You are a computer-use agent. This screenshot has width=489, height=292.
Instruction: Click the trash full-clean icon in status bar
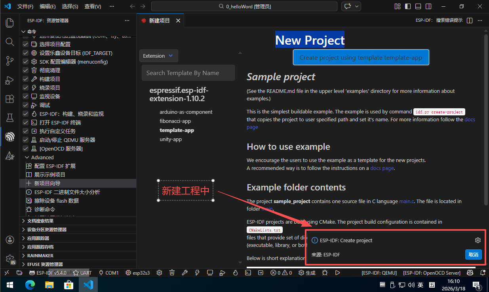pos(172,273)
